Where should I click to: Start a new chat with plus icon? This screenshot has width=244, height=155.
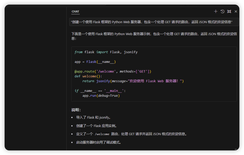(x=216, y=11)
